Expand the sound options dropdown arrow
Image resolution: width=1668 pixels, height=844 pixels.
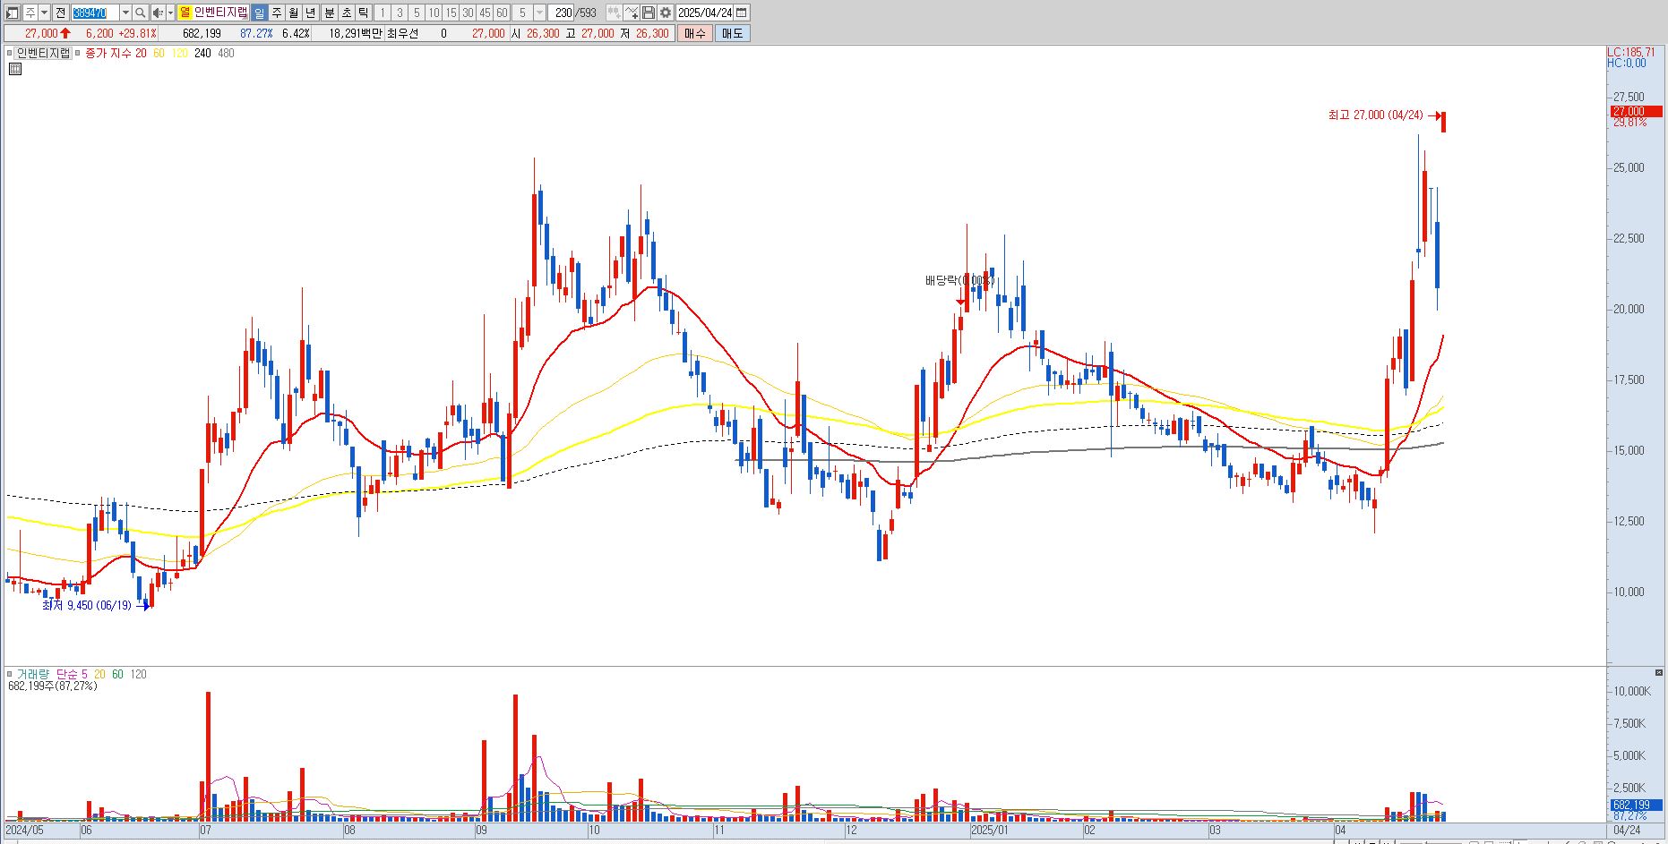(170, 13)
